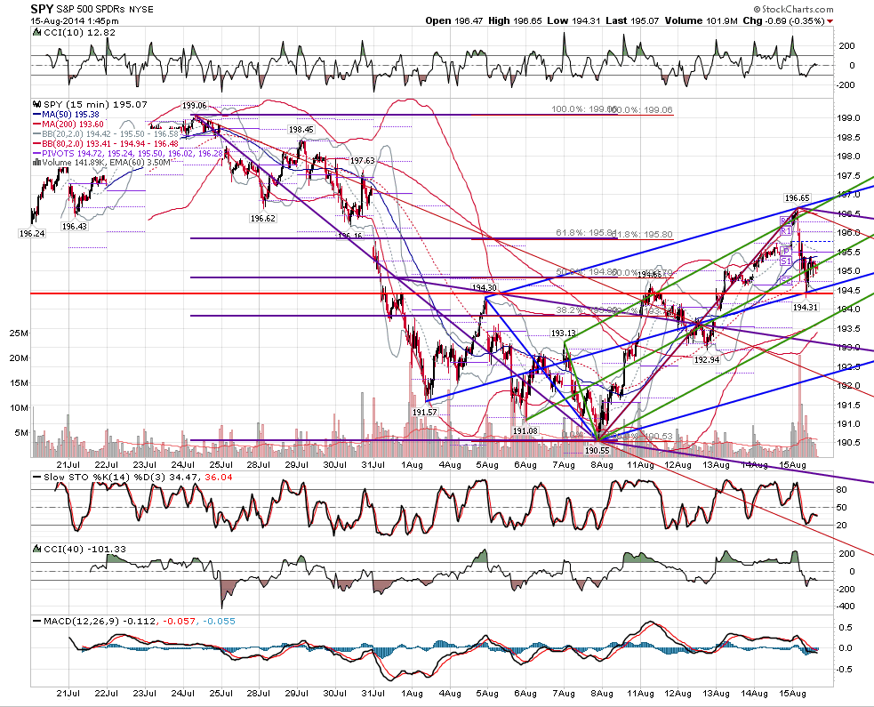
Task: Click the 196.24 price label on the chart
Action: click(32, 234)
